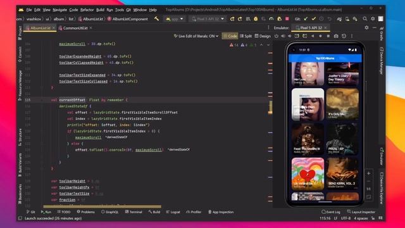Take emulator screenshot with camera icon

pos(336,36)
